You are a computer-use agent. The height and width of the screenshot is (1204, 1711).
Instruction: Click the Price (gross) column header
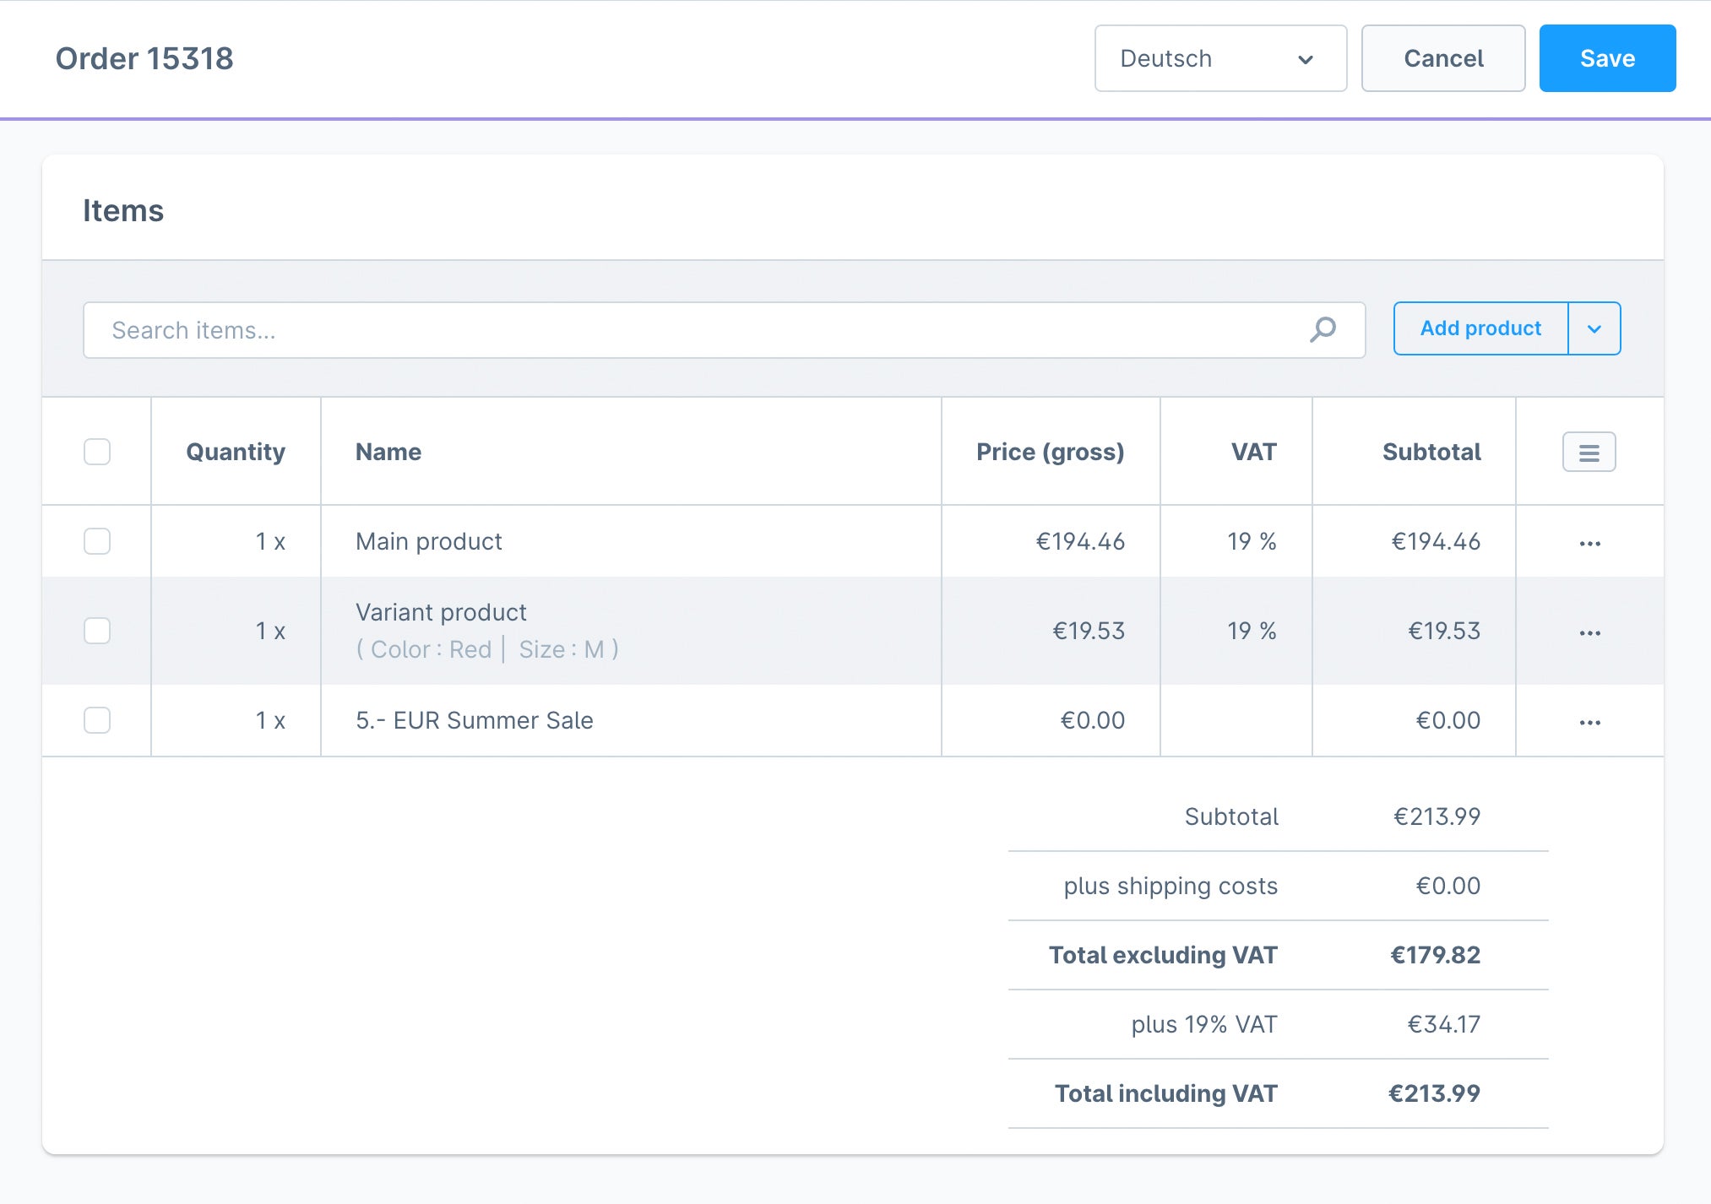point(1050,452)
